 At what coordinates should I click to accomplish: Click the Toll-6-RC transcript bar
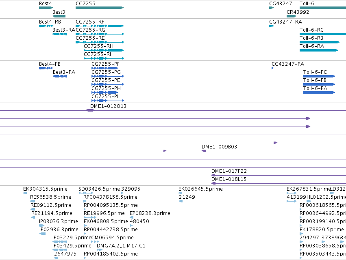tap(323, 34)
